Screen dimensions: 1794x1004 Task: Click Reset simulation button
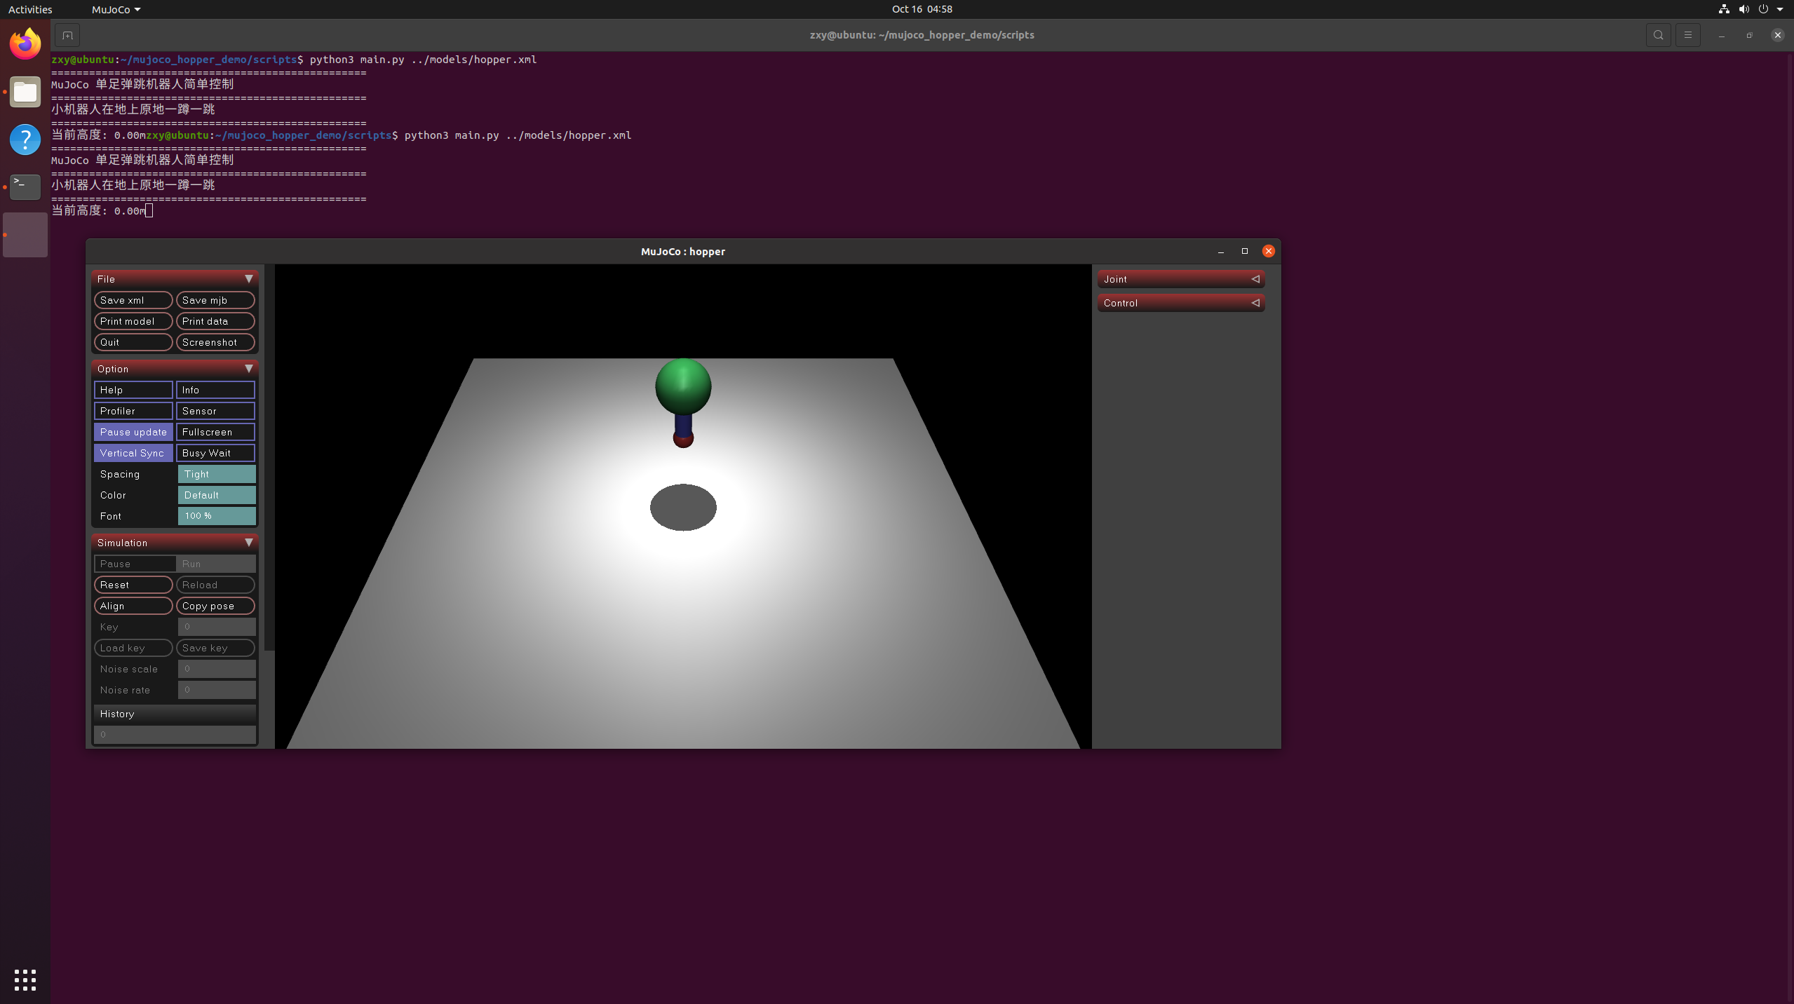pos(133,585)
